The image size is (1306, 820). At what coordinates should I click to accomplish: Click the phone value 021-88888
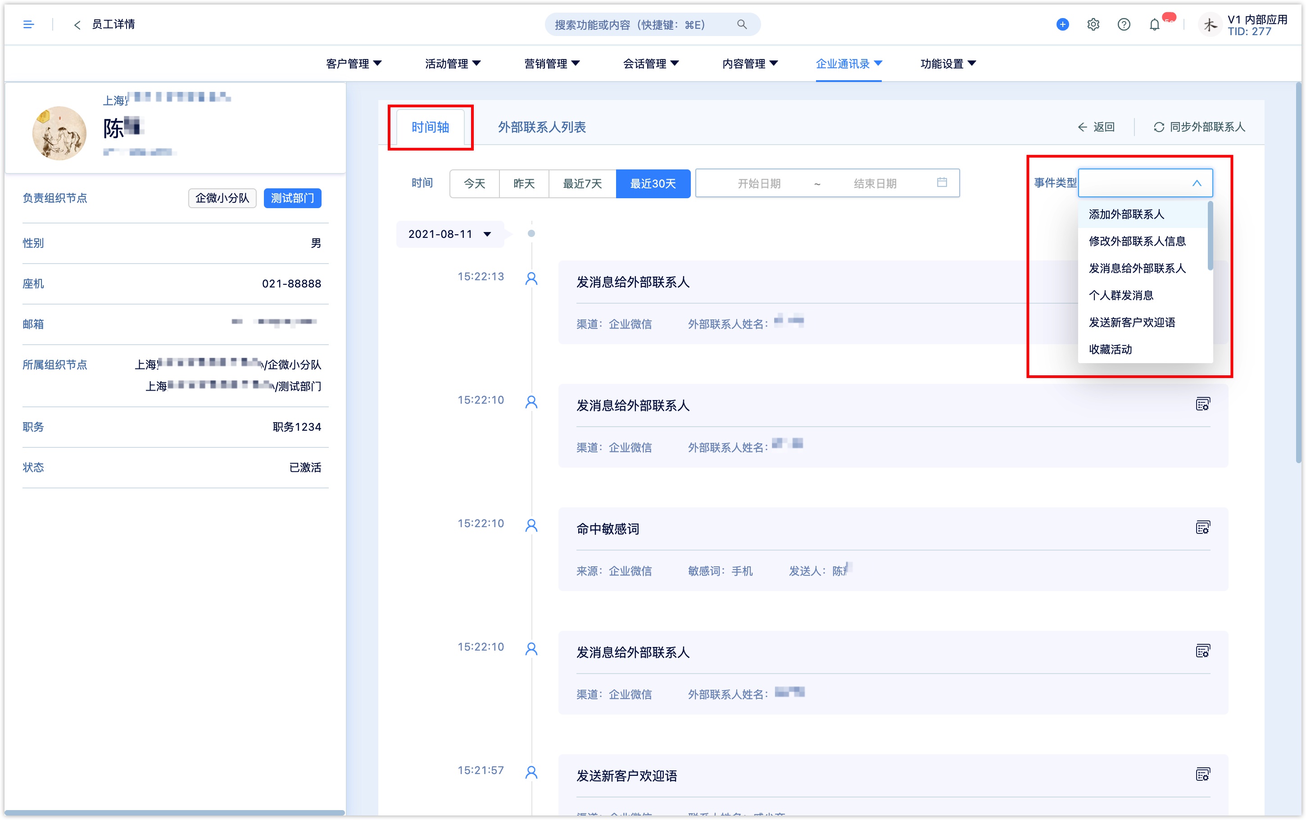click(291, 283)
